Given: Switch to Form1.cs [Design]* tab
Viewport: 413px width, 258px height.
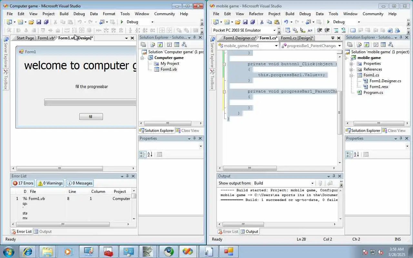Looking at the screenshot, I should [297, 38].
